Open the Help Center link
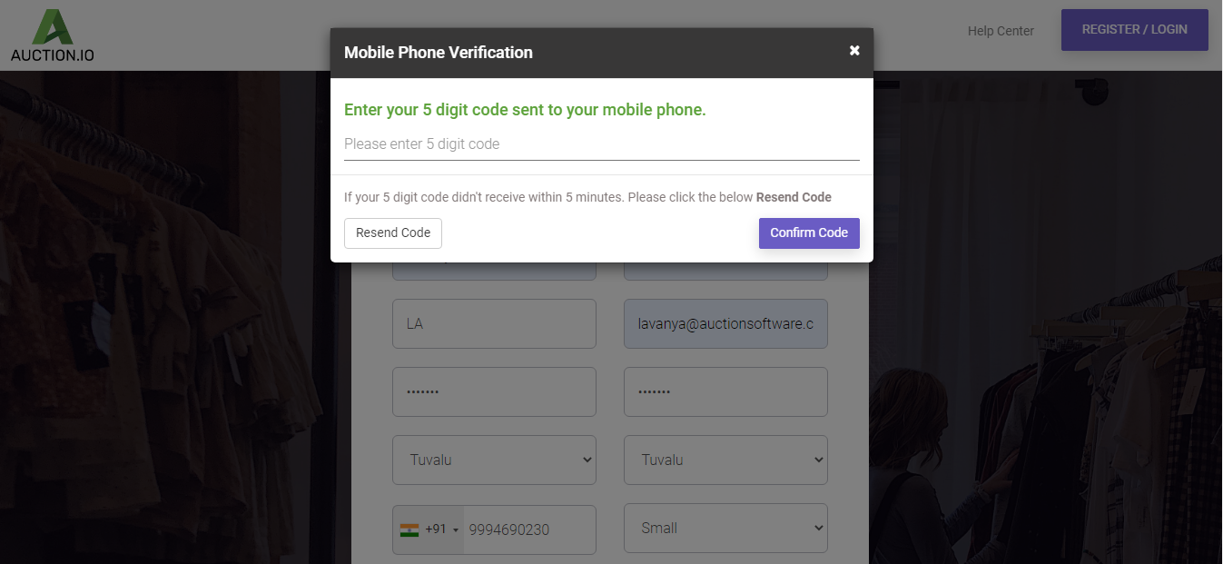The image size is (1223, 564). (x=1001, y=31)
